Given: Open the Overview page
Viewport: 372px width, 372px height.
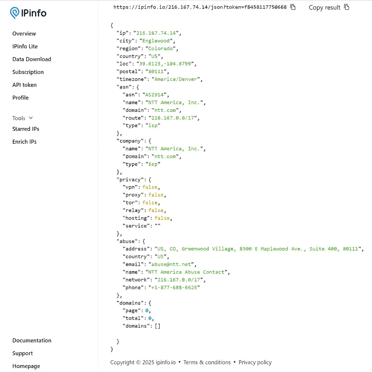Looking at the screenshot, I should 24,34.
